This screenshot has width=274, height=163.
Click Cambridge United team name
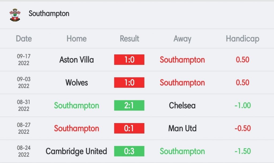[76, 151]
